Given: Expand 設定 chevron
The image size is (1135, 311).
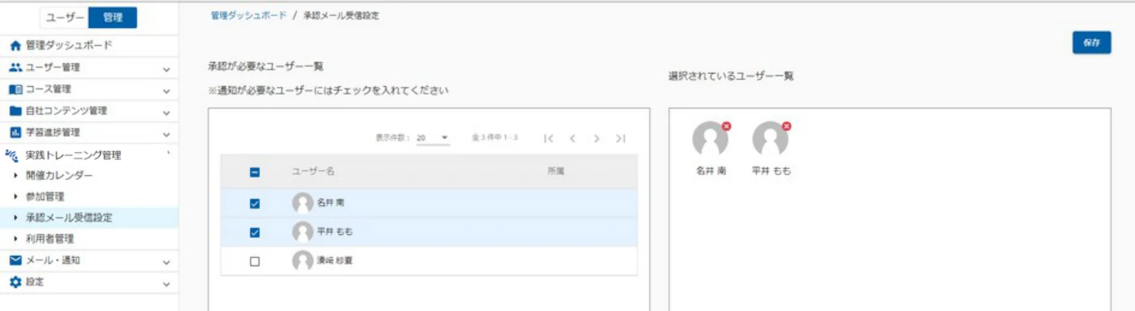Looking at the screenshot, I should click(x=166, y=285).
